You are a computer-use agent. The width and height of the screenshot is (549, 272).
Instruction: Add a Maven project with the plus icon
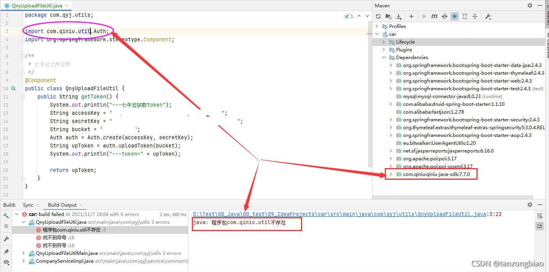click(411, 16)
